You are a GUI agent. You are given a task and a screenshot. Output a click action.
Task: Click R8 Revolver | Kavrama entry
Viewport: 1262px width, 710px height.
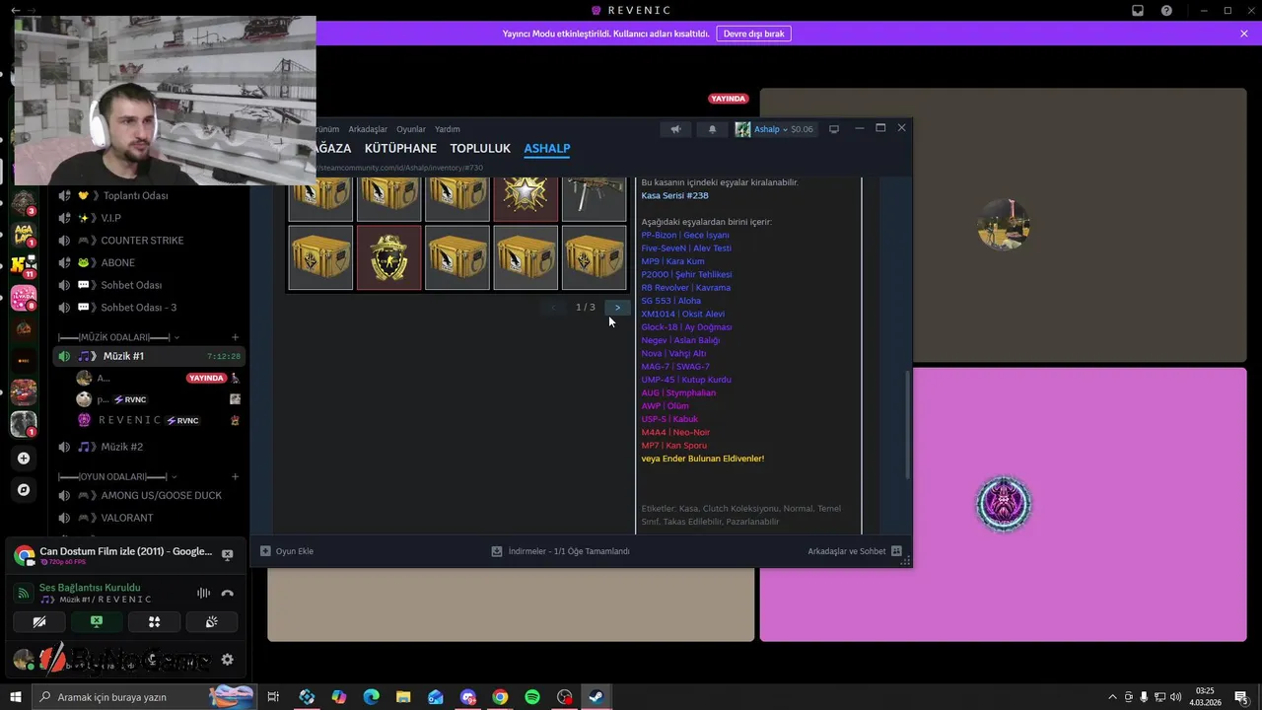point(685,288)
